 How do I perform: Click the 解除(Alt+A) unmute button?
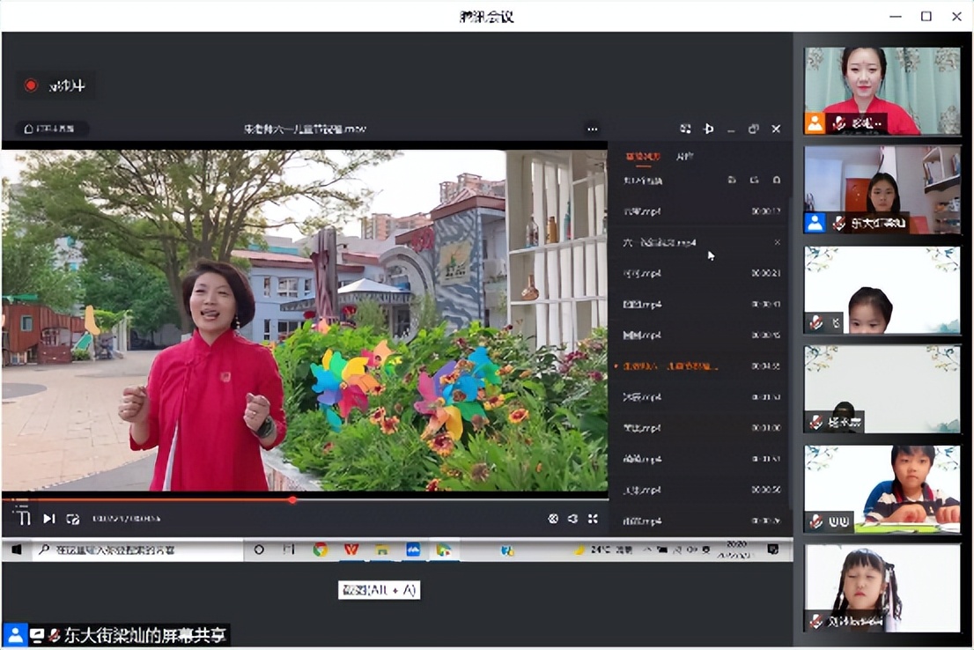379,589
